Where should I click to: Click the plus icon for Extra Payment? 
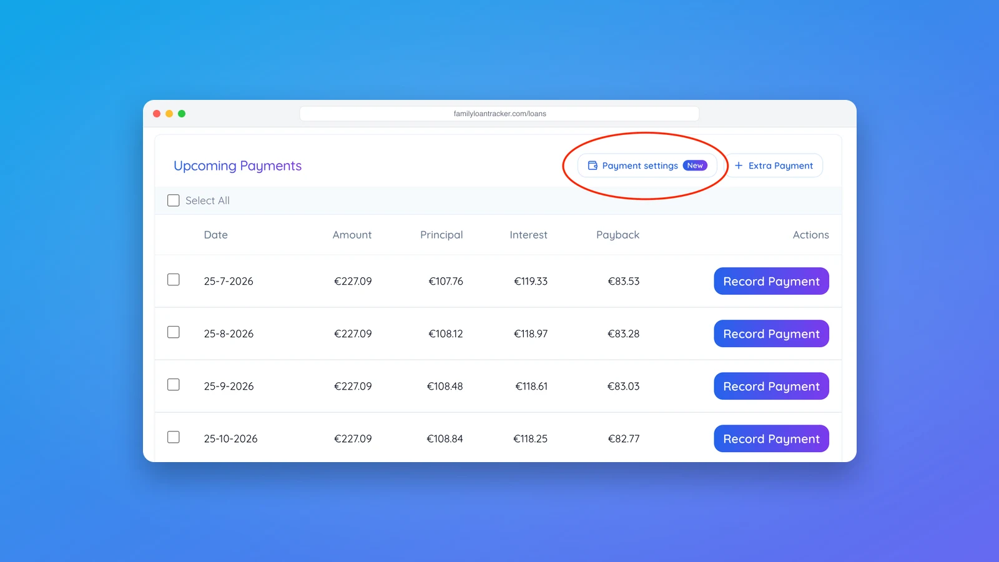click(x=739, y=165)
